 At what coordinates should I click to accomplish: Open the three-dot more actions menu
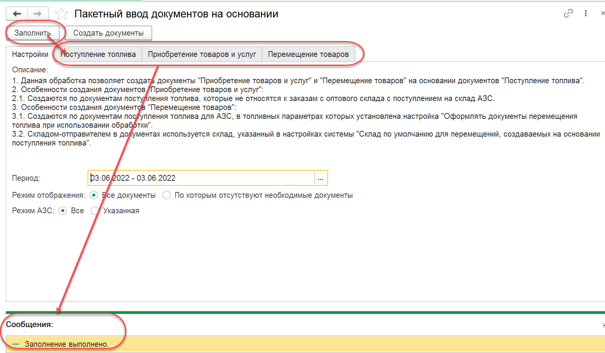point(586,14)
